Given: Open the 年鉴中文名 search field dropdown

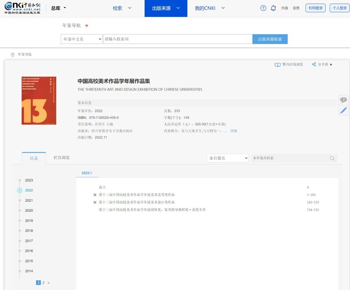Looking at the screenshot, I should pyautogui.click(x=81, y=39).
